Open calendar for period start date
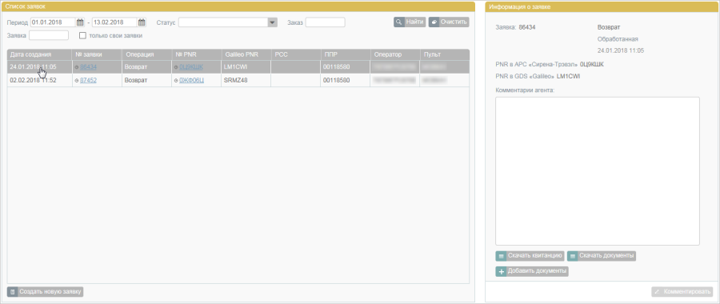This screenshot has height=304, width=720. click(x=80, y=22)
